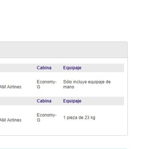Screen dimensions: 149x149
Task: Click the Equipaje header in second flight segment
Action: 72,101
